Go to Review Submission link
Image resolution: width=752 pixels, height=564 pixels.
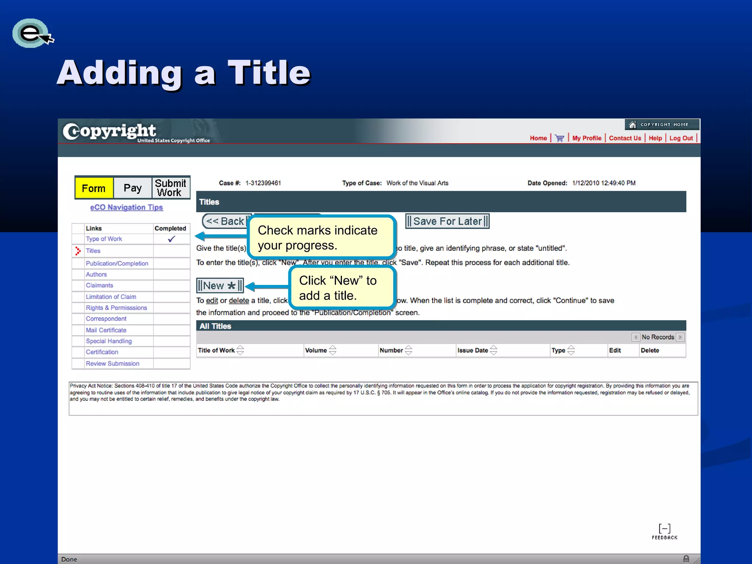(x=113, y=364)
